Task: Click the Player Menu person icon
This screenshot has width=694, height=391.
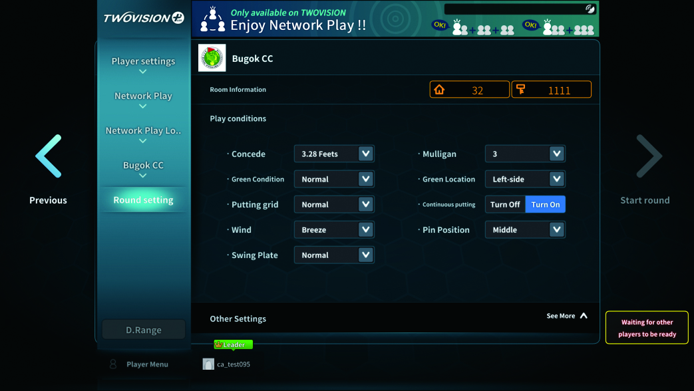Action: point(113,364)
